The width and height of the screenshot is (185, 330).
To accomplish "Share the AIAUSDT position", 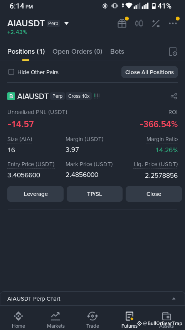I will click(174, 96).
